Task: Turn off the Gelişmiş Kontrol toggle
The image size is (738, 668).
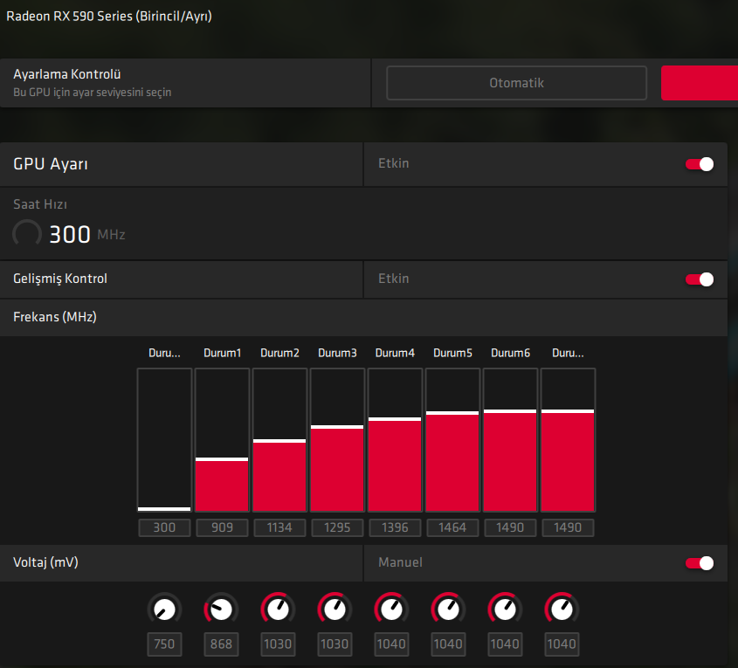Action: [x=700, y=279]
